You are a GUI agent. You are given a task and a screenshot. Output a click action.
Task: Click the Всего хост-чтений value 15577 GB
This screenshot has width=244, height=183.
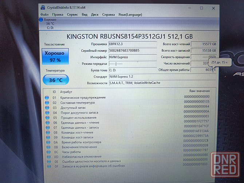coord(204,44)
